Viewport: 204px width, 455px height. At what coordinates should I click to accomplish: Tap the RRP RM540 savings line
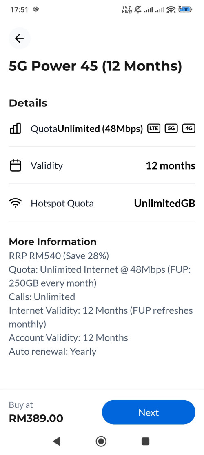tap(59, 256)
